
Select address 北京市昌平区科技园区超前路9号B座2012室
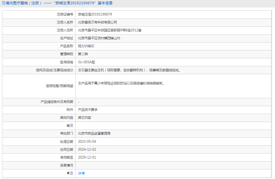(x=110, y=30)
